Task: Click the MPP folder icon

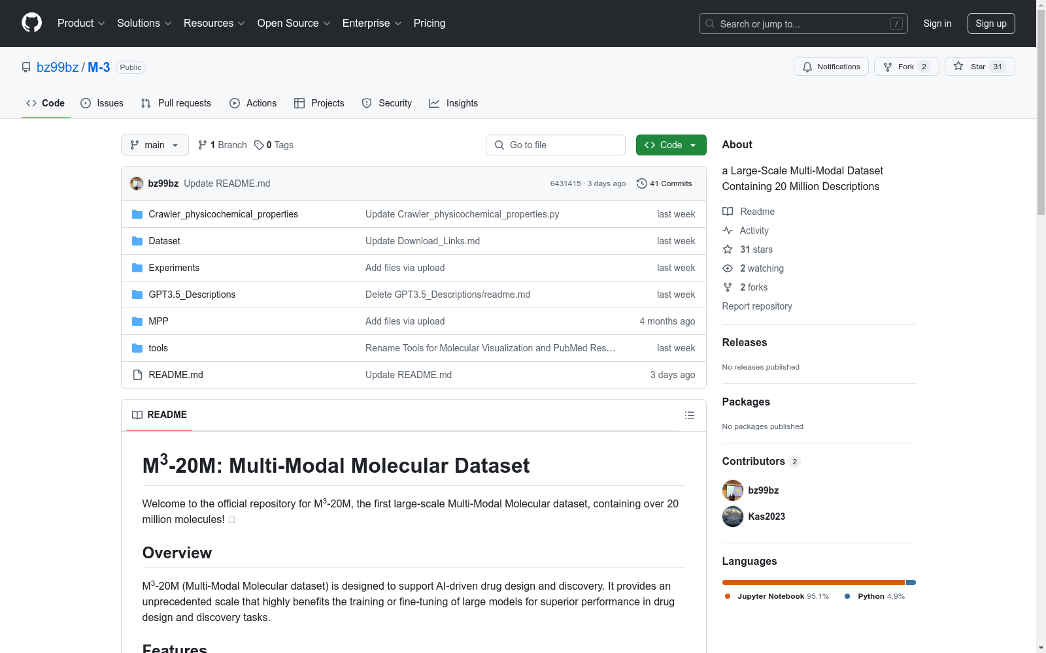Action: (137, 321)
